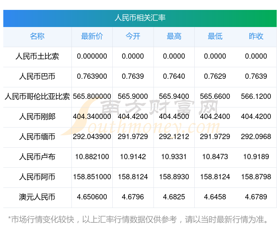Select the 人民币阿币 row name
Viewport: 280px width, 230px height.
point(37,177)
